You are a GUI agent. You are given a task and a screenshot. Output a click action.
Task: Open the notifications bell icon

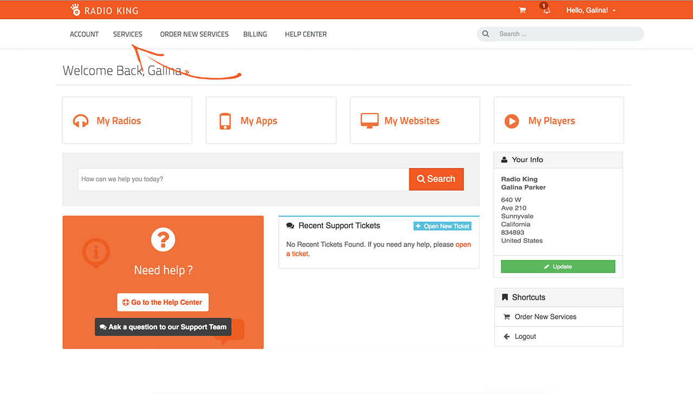[546, 10]
